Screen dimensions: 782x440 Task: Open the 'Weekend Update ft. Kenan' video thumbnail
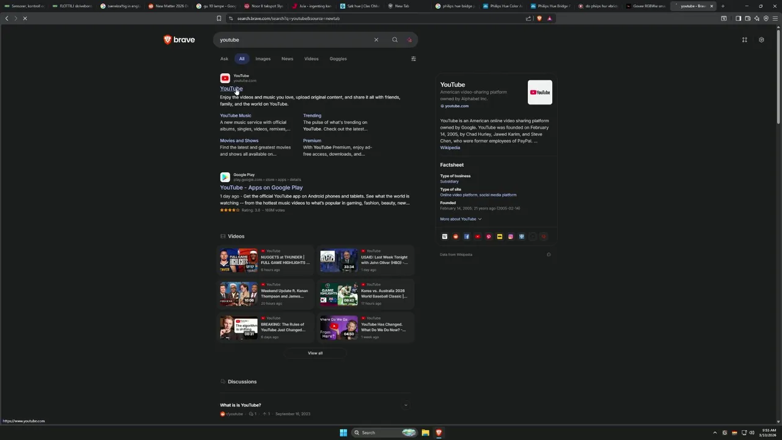[x=238, y=294]
